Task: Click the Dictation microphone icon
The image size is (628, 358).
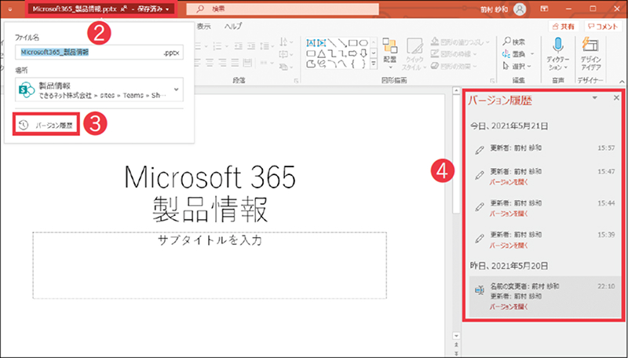Action: [x=559, y=44]
